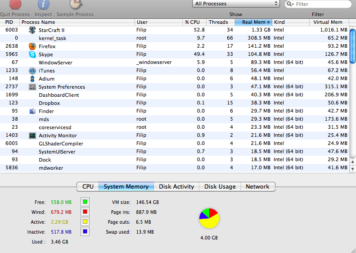The height and width of the screenshot is (253, 356).
Task: Select the StarCraft II app icon
Action: 32,30
